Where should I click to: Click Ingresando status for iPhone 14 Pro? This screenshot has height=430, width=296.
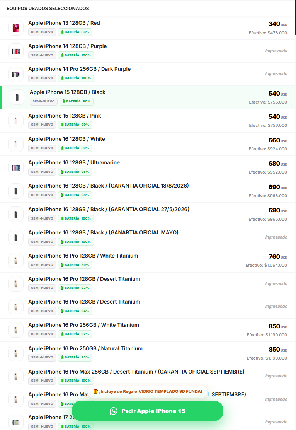pos(276,74)
